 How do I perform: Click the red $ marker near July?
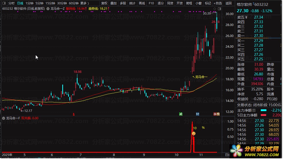pyautogui.click(x=74, y=114)
